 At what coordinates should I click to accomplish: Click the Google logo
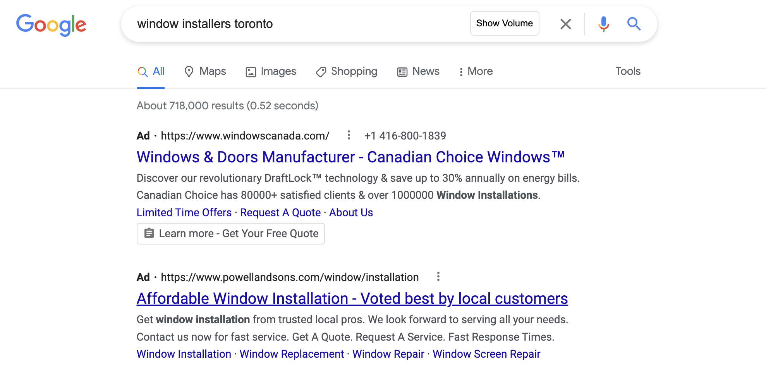[x=51, y=24]
